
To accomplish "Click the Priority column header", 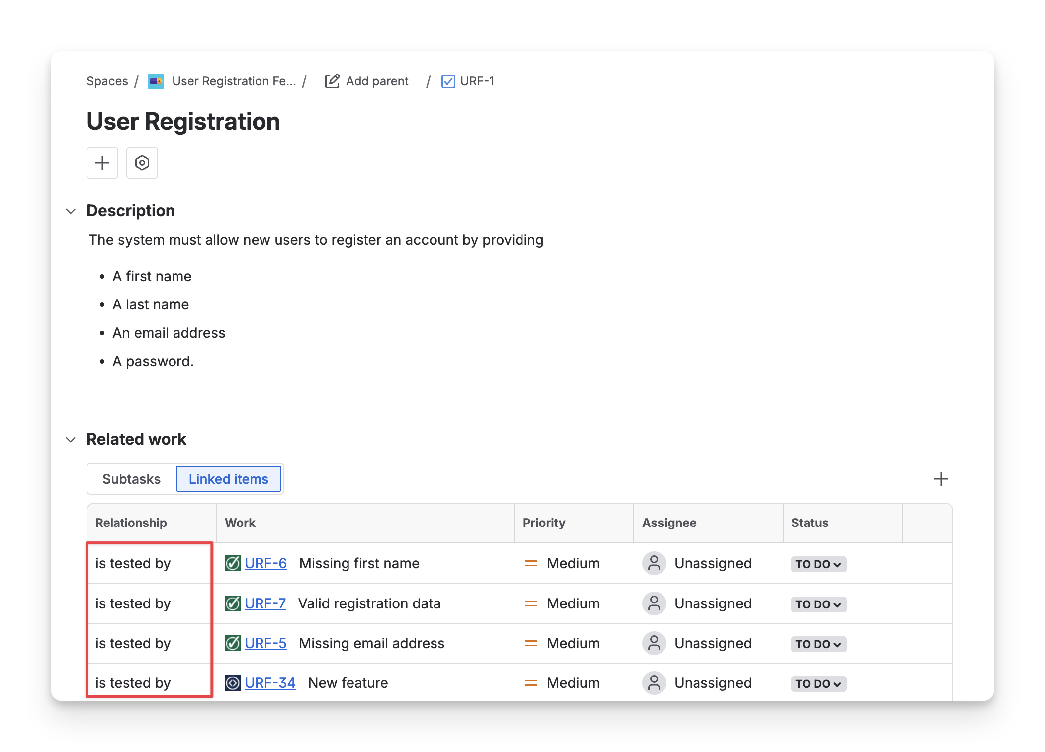I will 544,523.
